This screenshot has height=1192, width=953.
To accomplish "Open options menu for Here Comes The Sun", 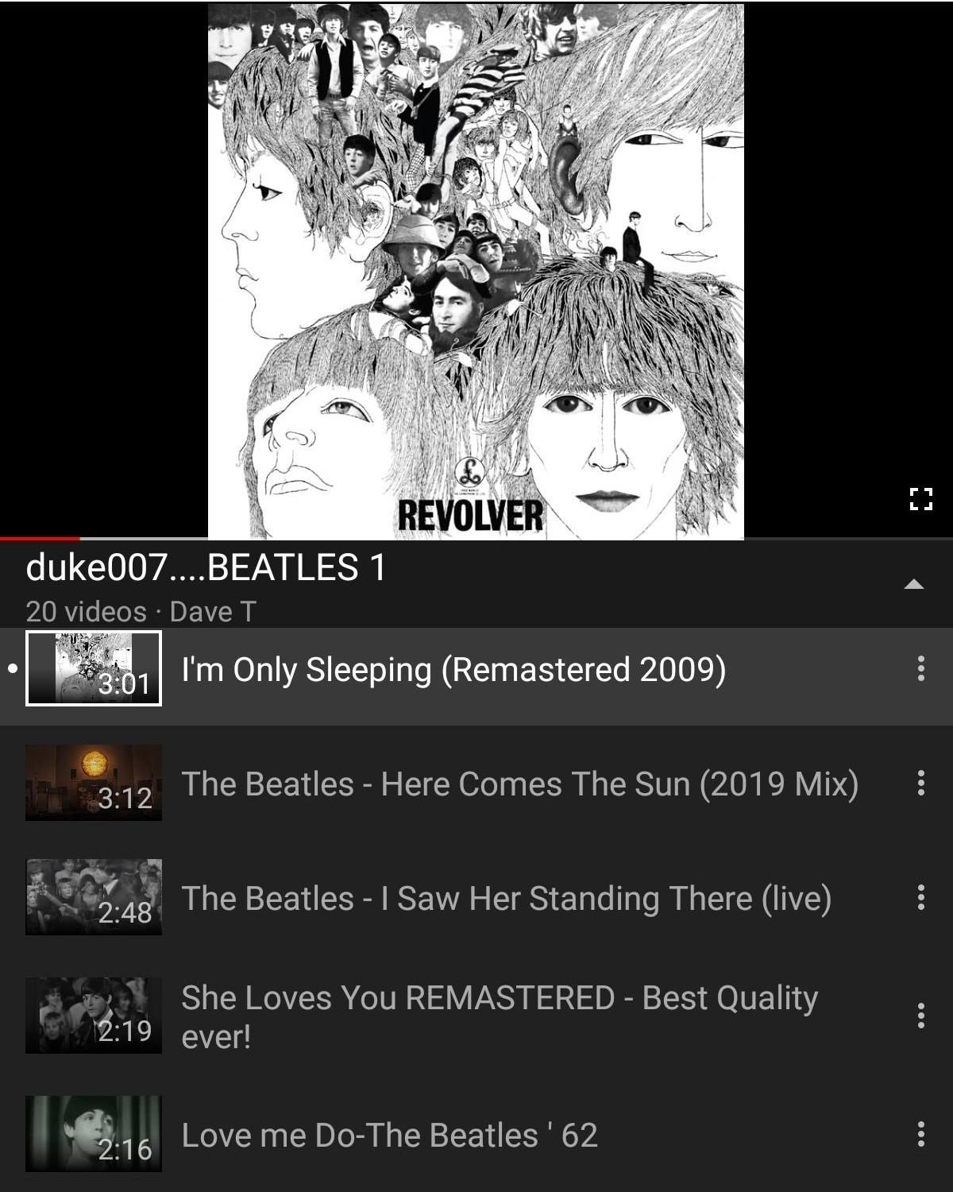I will click(x=920, y=783).
